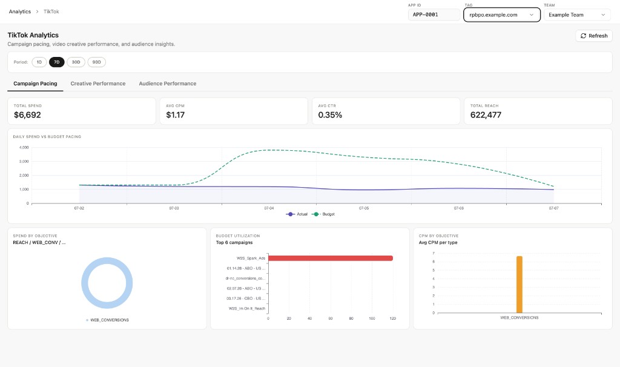The image size is (620, 367).
Task: Click the 07-02 date label on spend chart
Action: [79, 208]
